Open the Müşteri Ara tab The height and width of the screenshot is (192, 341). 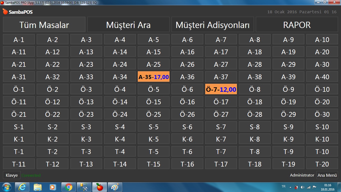(x=128, y=25)
